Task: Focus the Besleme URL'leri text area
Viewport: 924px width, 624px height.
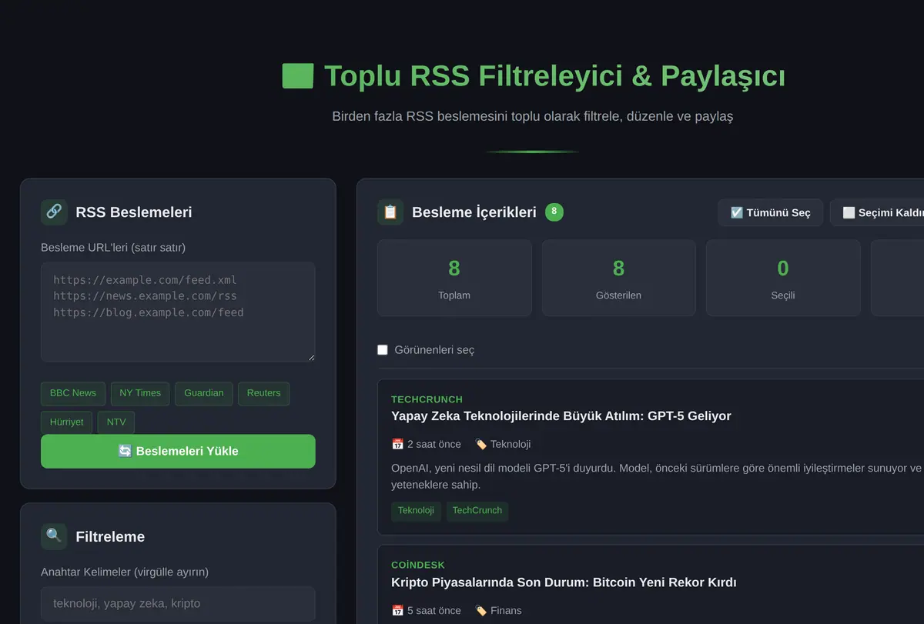Action: click(x=178, y=312)
